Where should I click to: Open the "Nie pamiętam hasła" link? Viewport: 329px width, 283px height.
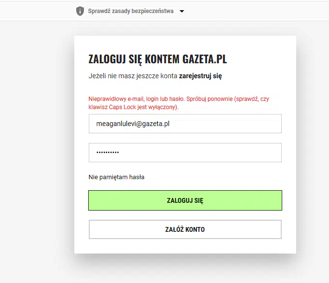click(116, 177)
